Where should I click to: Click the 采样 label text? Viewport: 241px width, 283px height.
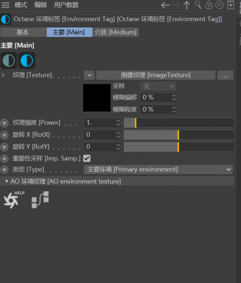click(119, 86)
